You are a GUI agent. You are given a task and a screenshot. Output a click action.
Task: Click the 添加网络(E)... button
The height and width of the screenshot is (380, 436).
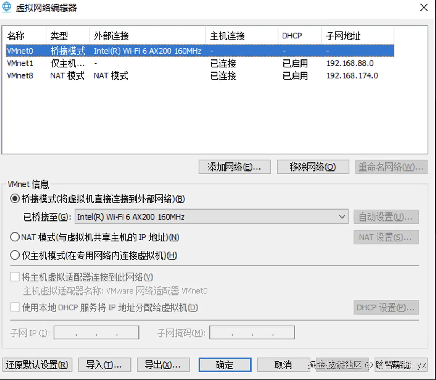(234, 167)
